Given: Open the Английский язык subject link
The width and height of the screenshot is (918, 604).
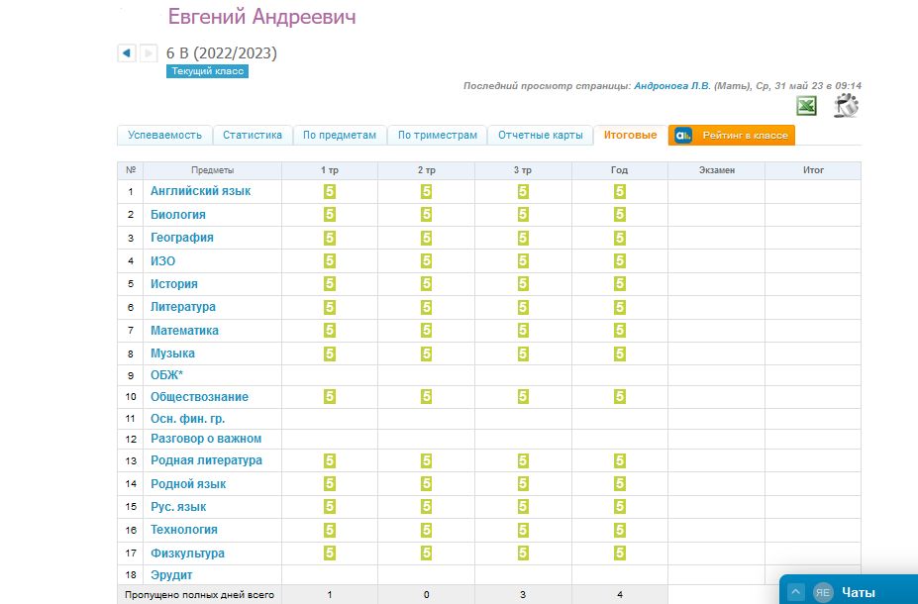Looking at the screenshot, I should pos(200,191).
